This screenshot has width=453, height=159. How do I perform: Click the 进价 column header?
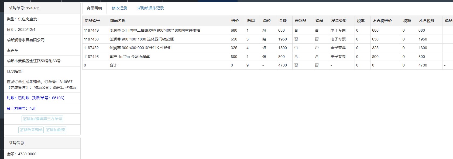235,21
